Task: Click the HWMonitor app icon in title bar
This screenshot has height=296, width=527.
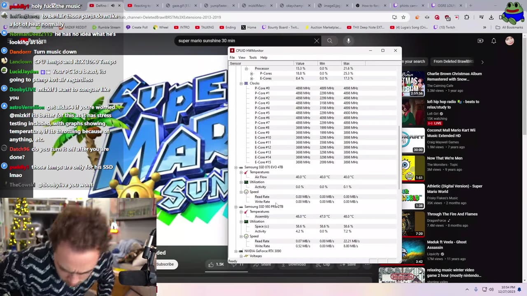Action: 232,51
